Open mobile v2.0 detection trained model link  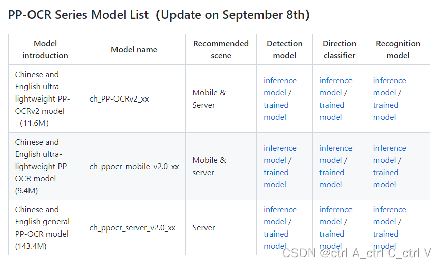tap(276, 179)
